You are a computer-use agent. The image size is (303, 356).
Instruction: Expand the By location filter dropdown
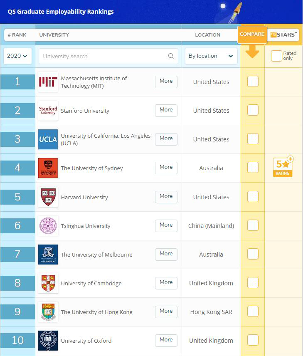211,56
